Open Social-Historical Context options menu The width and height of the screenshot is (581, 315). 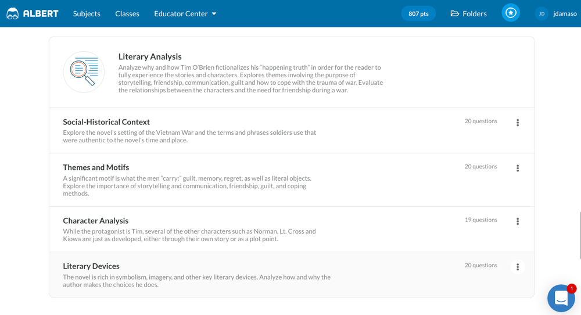pyautogui.click(x=518, y=123)
